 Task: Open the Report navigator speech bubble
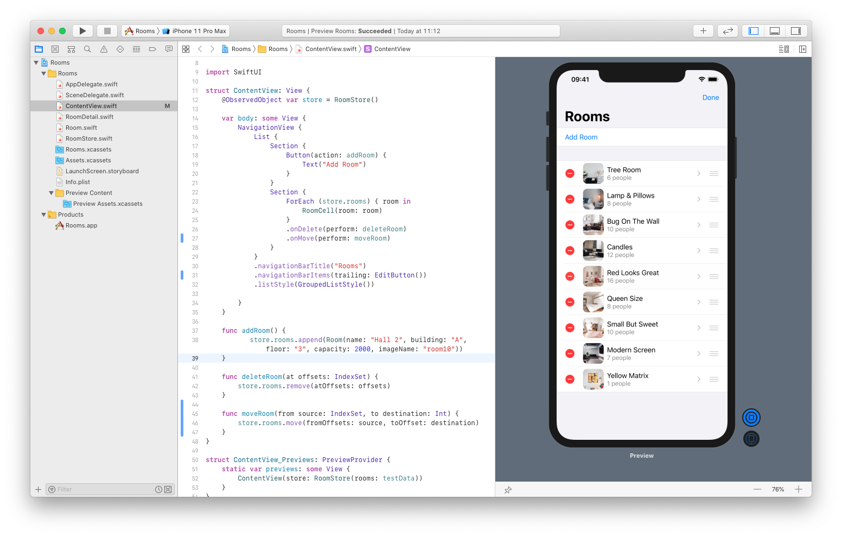click(169, 49)
